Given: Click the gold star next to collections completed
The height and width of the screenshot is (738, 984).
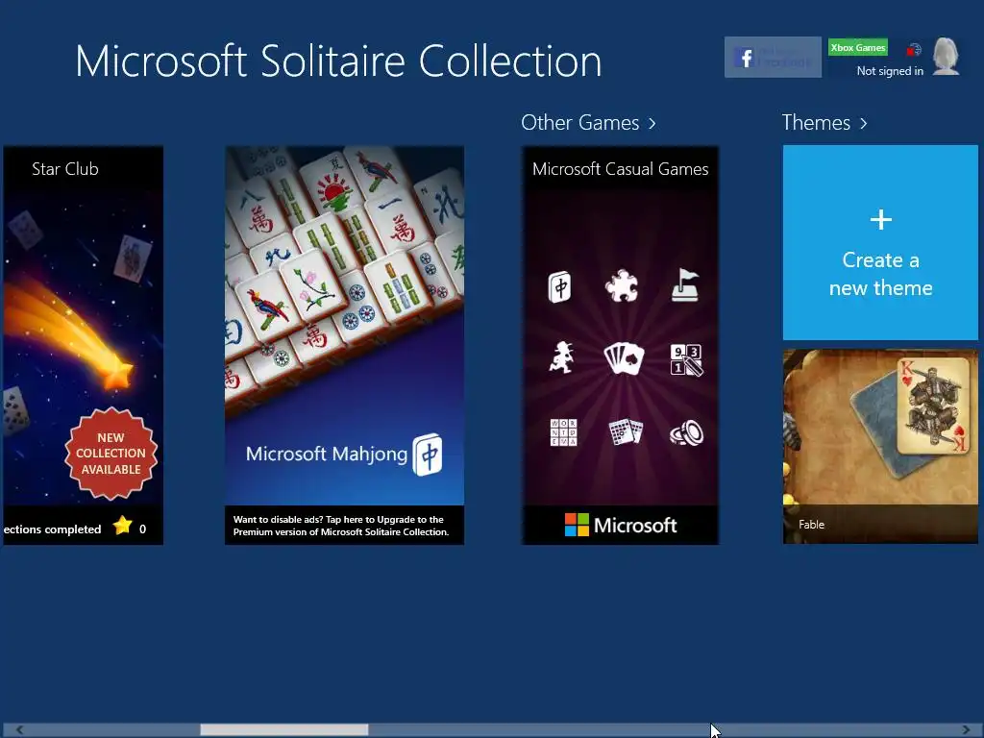Looking at the screenshot, I should (x=122, y=526).
